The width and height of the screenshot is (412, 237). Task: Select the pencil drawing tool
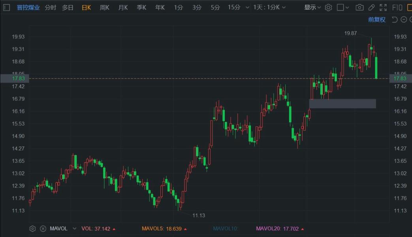pyautogui.click(x=371, y=7)
